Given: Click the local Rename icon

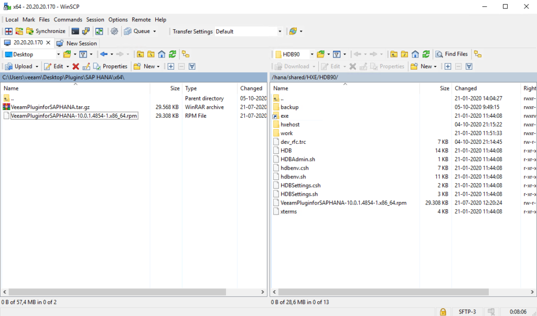Looking at the screenshot, I should click(x=87, y=66).
